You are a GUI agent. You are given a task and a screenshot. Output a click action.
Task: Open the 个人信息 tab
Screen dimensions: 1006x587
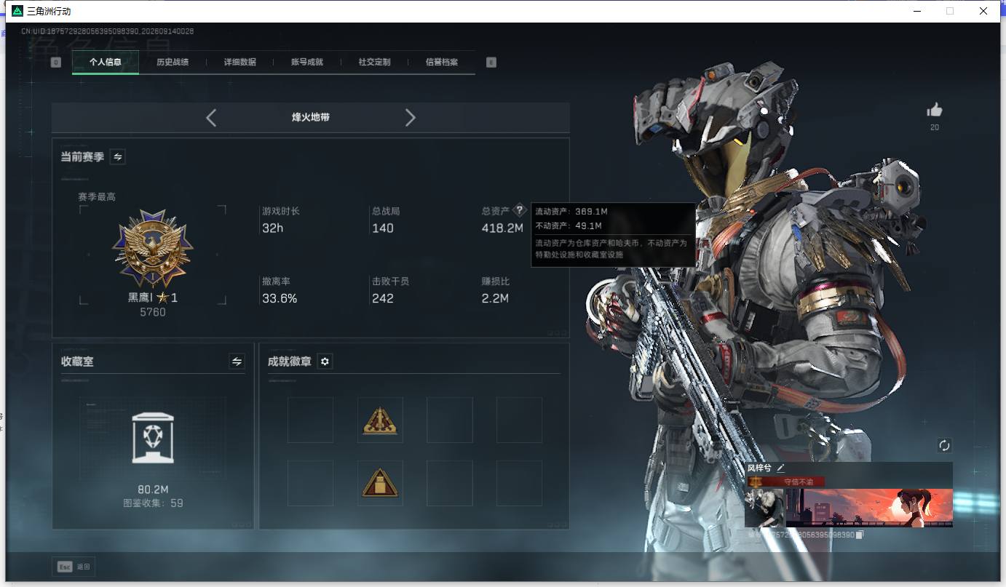(x=106, y=63)
